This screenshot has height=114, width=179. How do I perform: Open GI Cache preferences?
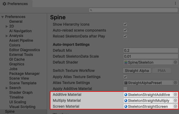(x=17, y=60)
